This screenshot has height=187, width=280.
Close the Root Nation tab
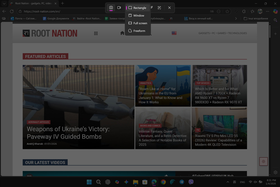click(x=55, y=3)
